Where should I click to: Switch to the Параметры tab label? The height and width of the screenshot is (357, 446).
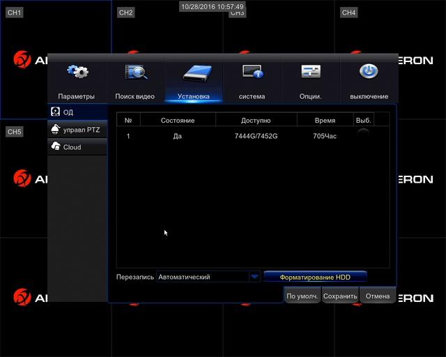(76, 96)
